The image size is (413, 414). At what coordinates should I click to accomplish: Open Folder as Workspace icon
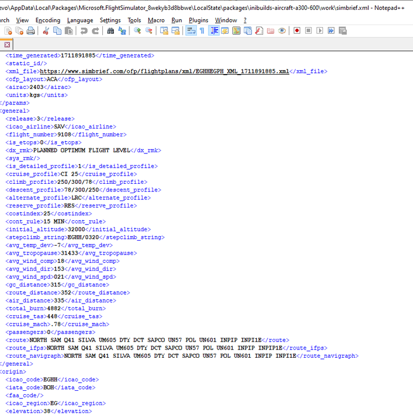[x=270, y=31]
